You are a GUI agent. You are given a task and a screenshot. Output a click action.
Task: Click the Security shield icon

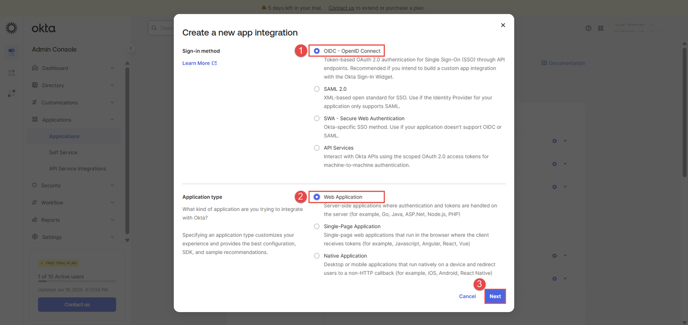34,185
